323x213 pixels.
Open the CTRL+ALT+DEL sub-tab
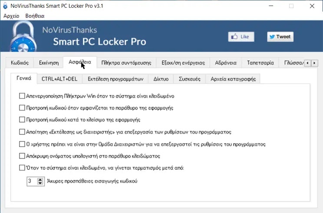(59, 79)
